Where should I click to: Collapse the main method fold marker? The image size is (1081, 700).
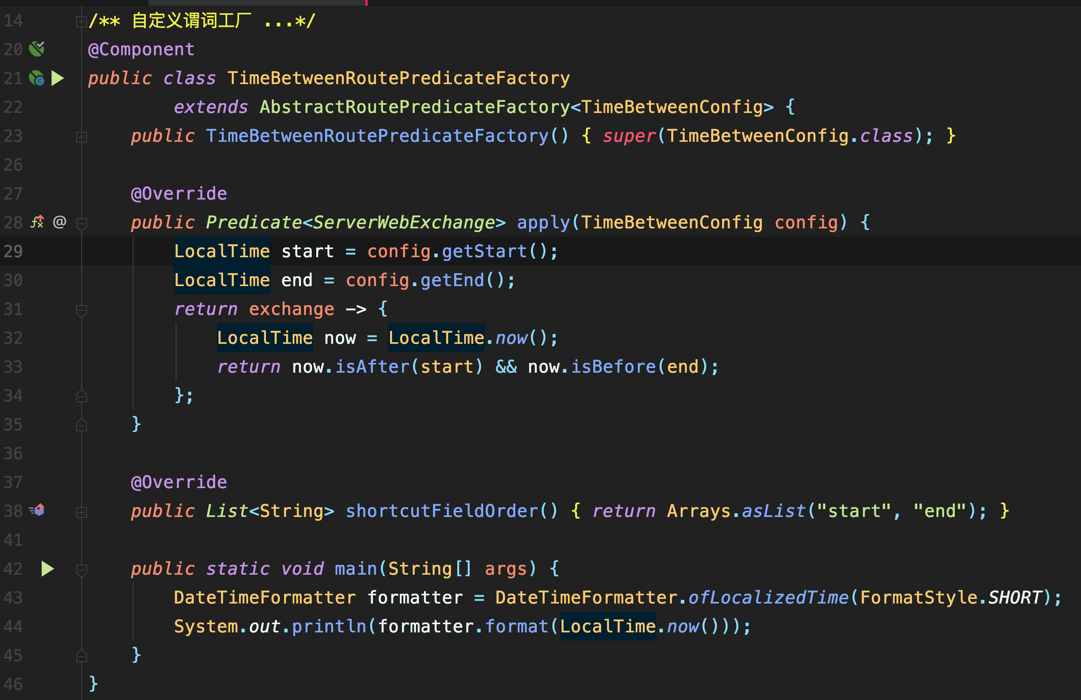click(81, 570)
